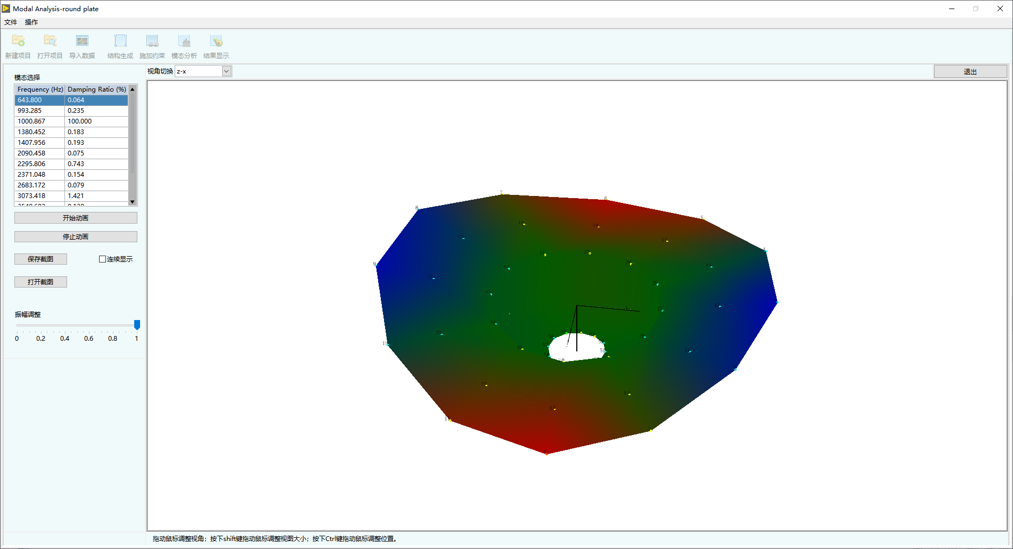Screen dimensions: 1013x549
Task: Click the modal table scrollbar up arrow
Action: [x=133, y=89]
